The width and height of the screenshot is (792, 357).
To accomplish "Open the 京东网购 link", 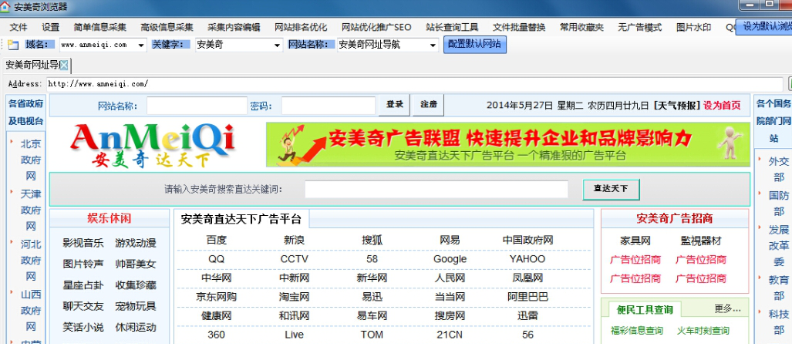I will (x=216, y=297).
